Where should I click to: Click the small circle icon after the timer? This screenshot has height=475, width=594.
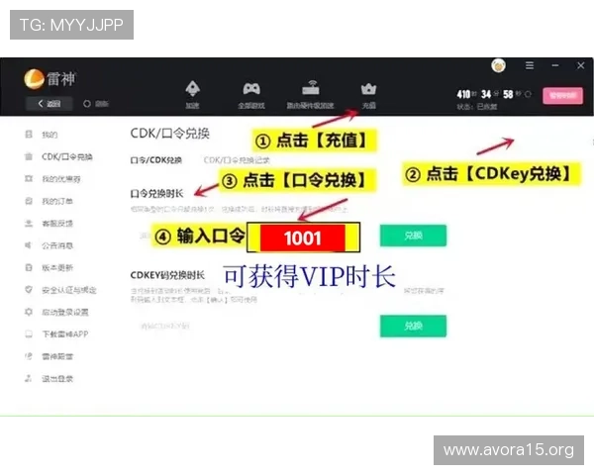[528, 94]
